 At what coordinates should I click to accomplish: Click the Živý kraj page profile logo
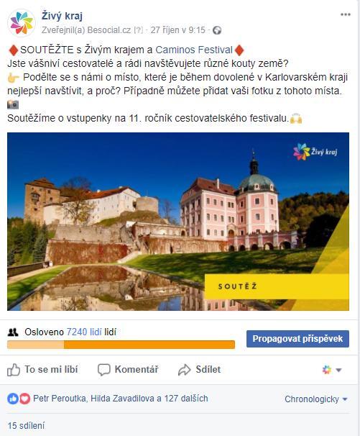(22, 22)
